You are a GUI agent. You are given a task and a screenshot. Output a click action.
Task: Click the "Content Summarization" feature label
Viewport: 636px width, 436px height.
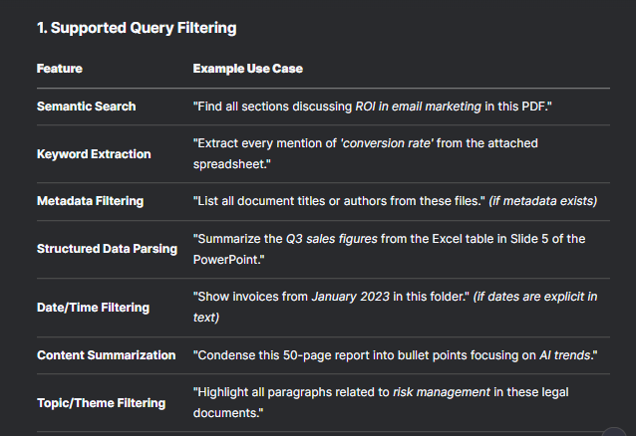tap(107, 355)
